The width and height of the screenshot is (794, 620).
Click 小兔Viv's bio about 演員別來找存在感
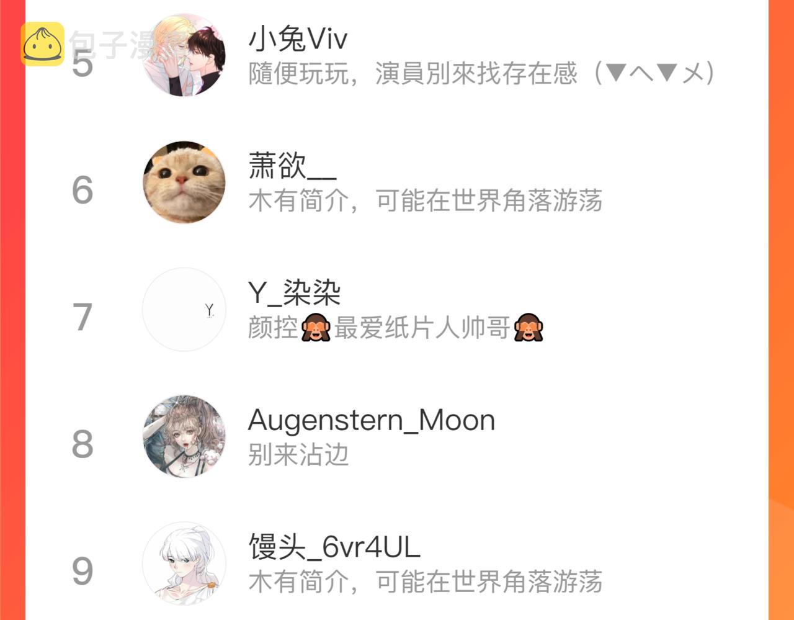482,74
